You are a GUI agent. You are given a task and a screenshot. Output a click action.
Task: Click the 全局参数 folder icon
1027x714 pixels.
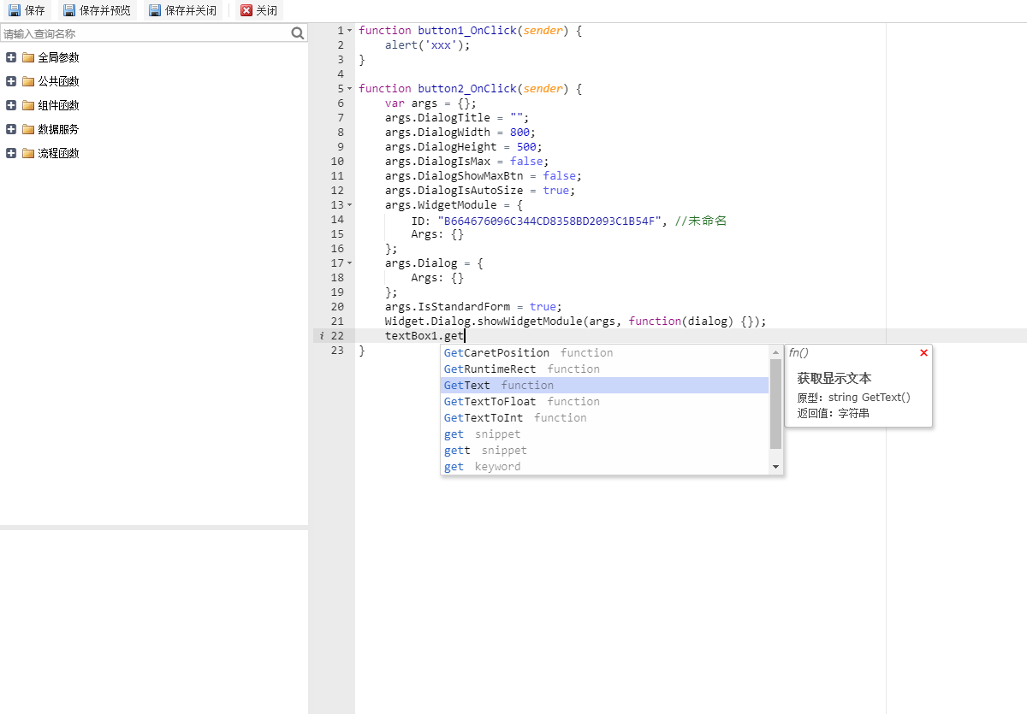pyautogui.click(x=28, y=57)
